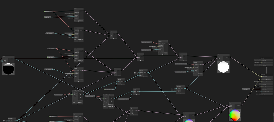Select Normal (Tangent Space) block in Fragment
The width and height of the screenshot is (274, 122).
(x=266, y=79)
